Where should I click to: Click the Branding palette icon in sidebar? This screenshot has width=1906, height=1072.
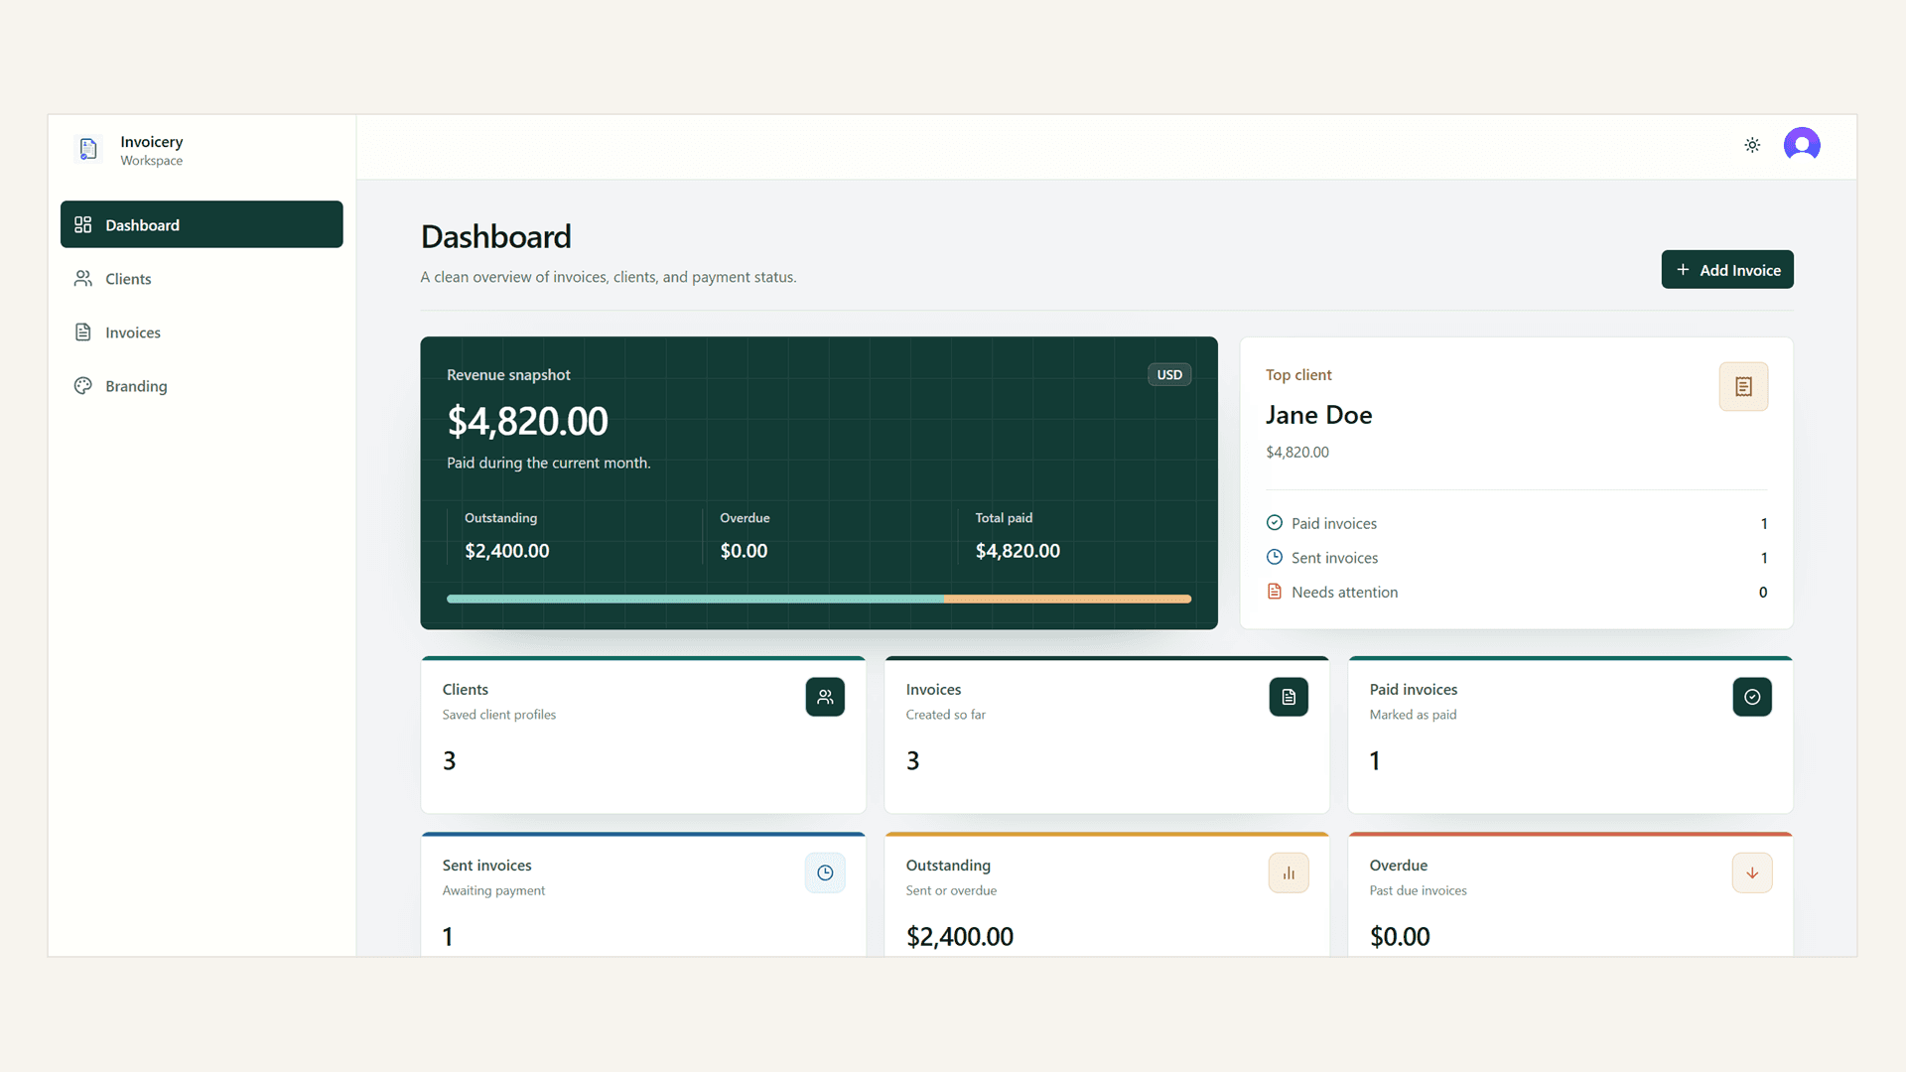(x=83, y=385)
